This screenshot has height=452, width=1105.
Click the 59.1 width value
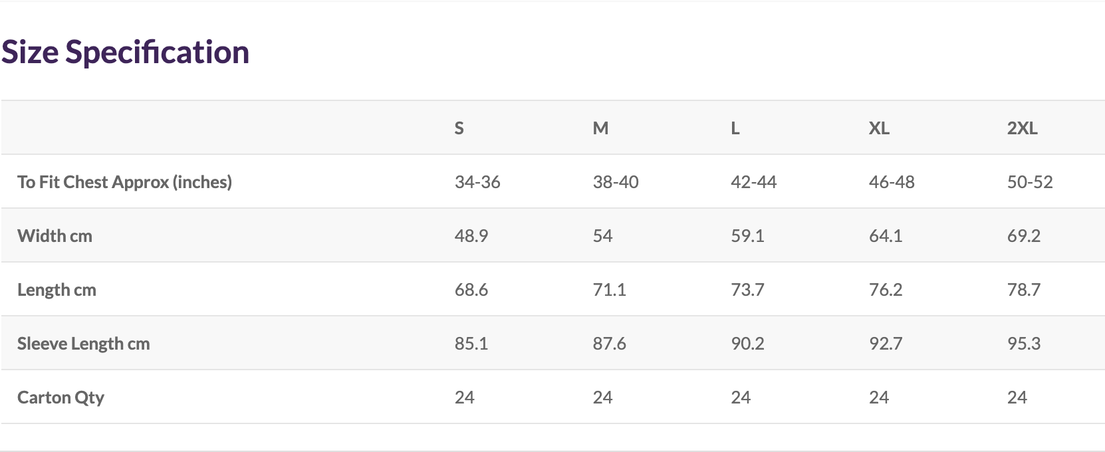coord(747,236)
